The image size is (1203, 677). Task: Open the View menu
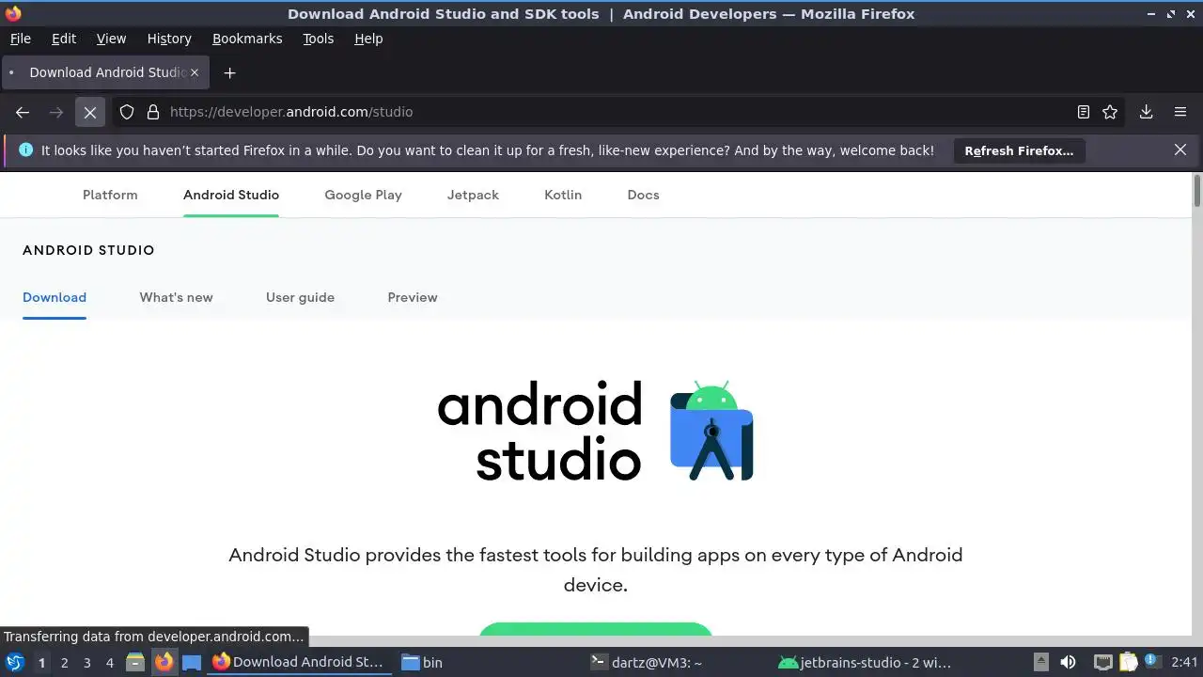coord(111,39)
